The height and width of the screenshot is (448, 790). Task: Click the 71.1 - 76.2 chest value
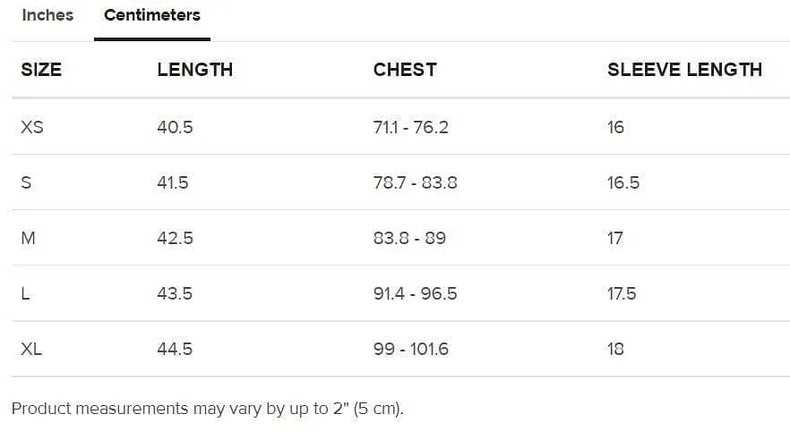pos(410,127)
